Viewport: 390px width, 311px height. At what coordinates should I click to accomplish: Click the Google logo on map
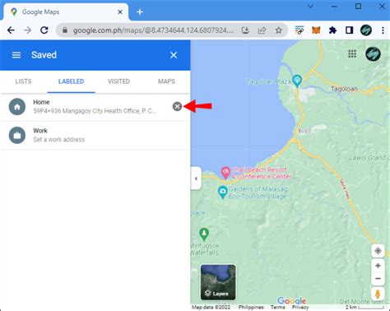291,300
